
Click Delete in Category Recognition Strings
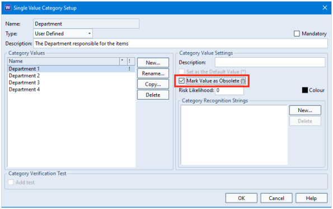click(x=305, y=121)
